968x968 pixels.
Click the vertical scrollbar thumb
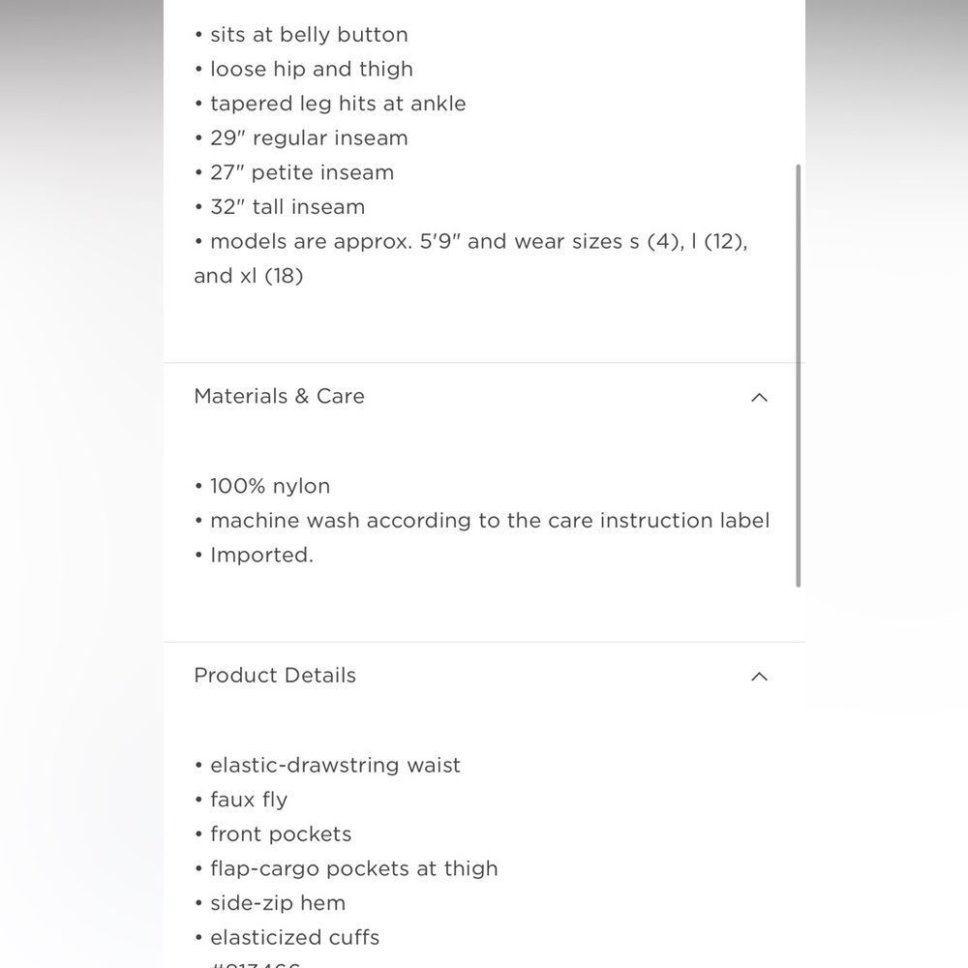click(799, 376)
